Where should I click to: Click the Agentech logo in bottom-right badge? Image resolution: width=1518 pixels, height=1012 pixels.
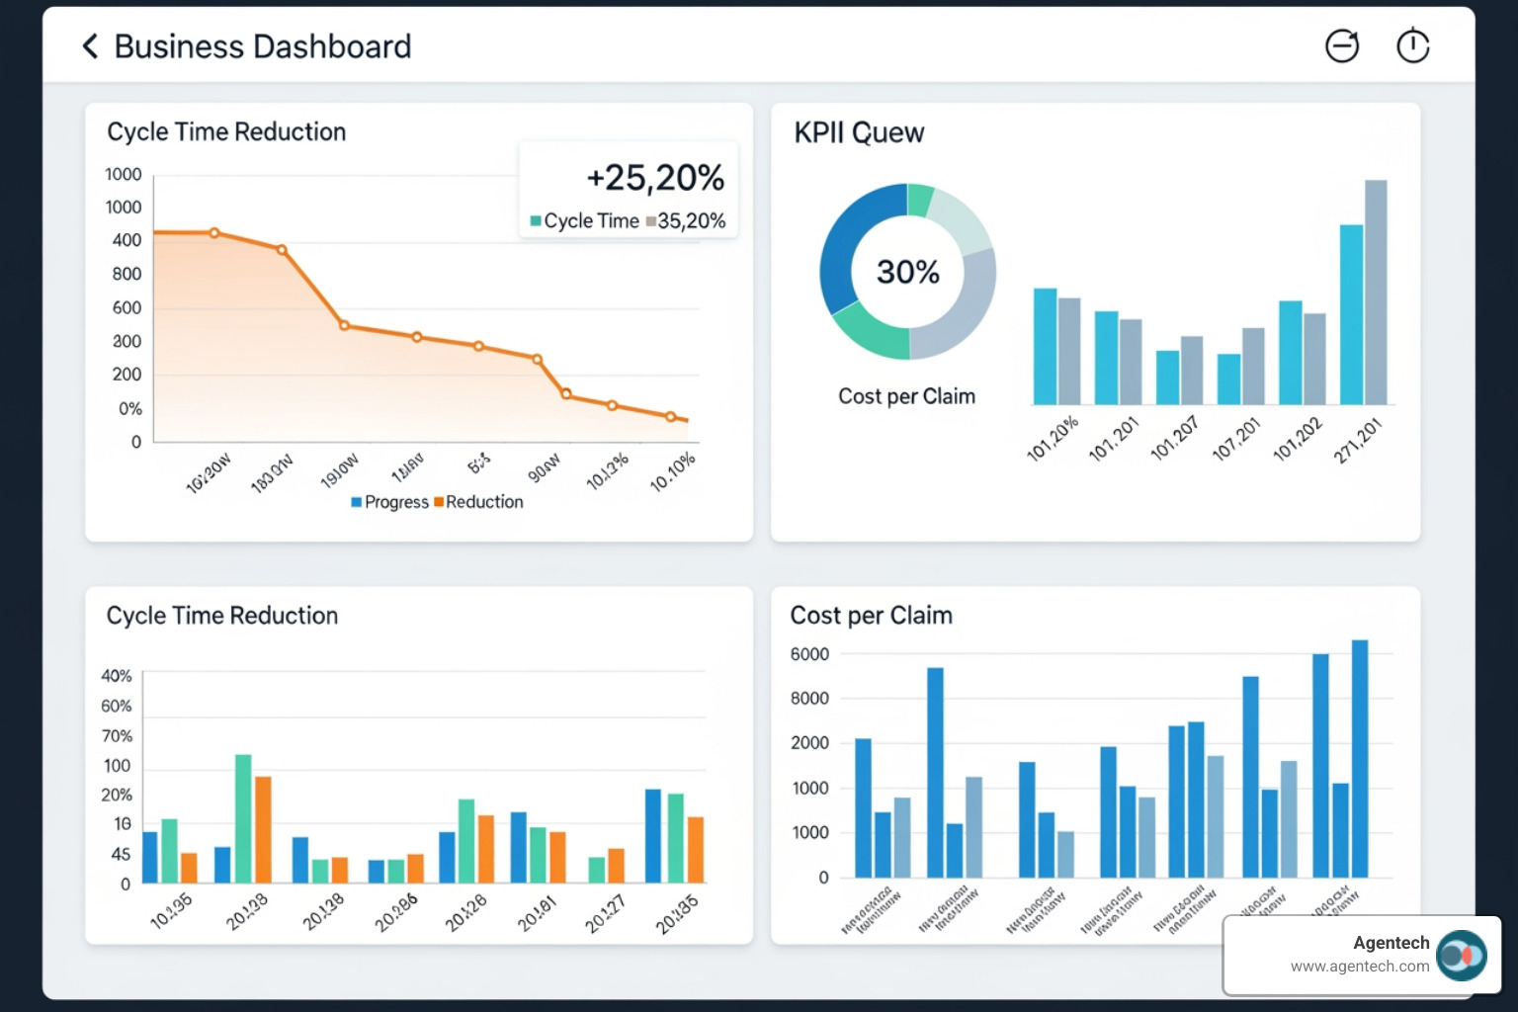tap(1460, 955)
